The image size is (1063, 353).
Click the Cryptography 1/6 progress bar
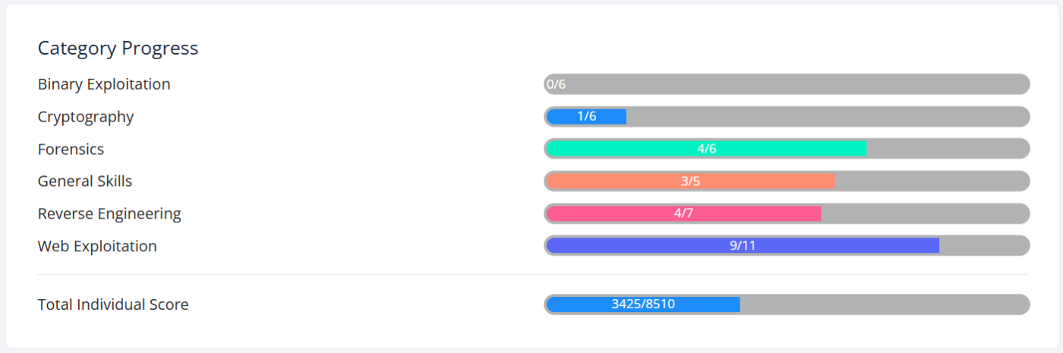(x=787, y=117)
